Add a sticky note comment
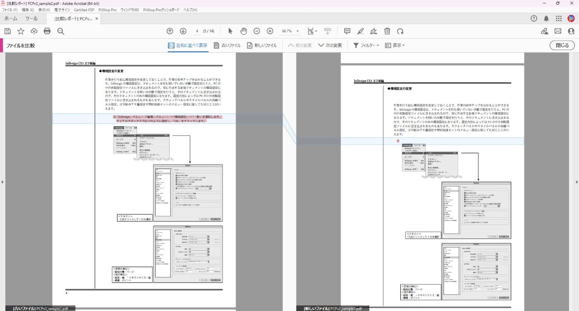The width and height of the screenshot is (579, 311). click(x=347, y=31)
